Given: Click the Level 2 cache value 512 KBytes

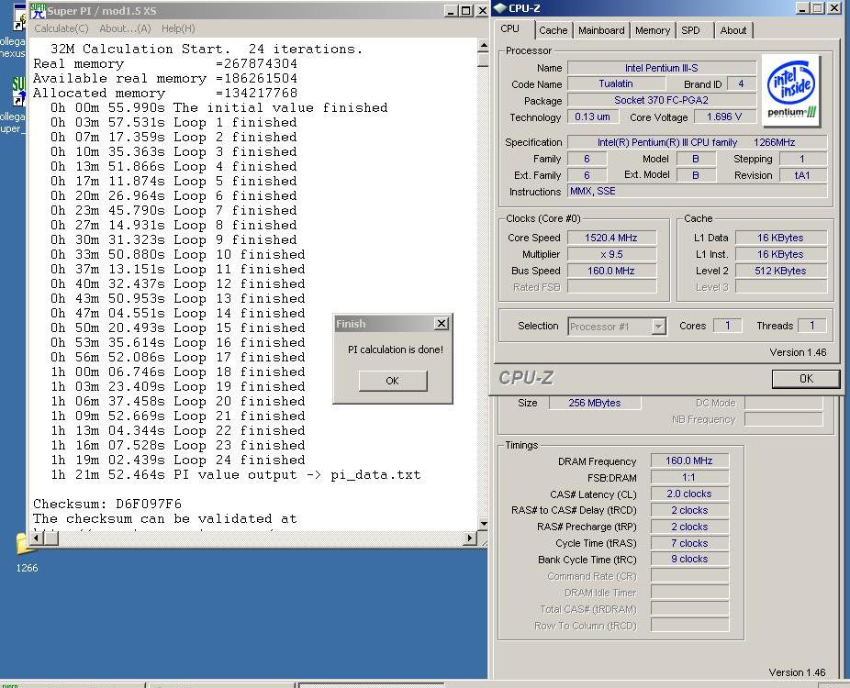Looking at the screenshot, I should pos(780,271).
